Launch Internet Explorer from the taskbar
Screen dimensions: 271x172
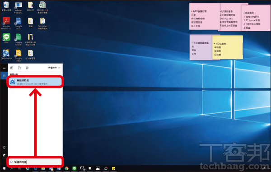[27, 168]
